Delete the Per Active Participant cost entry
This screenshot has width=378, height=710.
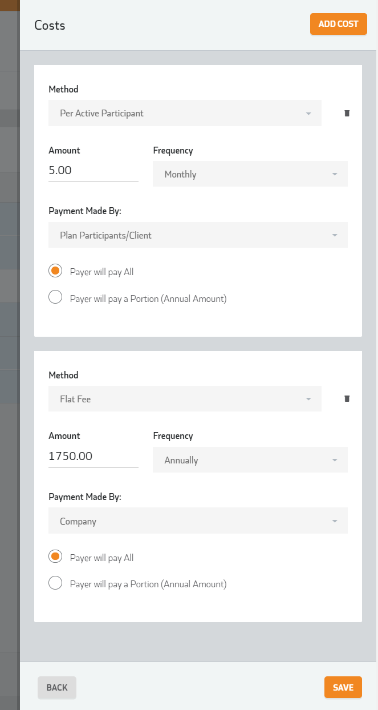click(347, 114)
